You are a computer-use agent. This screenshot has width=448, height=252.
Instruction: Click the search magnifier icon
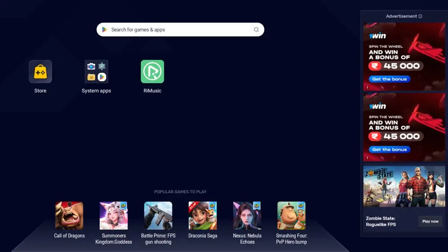256,30
